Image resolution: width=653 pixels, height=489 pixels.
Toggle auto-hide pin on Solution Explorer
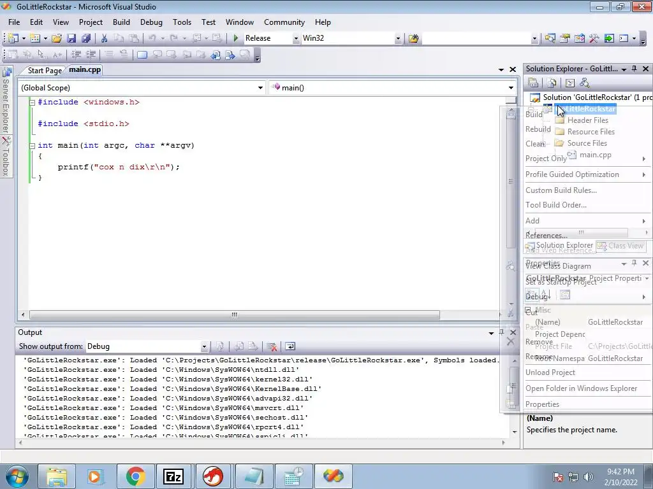[x=635, y=69]
